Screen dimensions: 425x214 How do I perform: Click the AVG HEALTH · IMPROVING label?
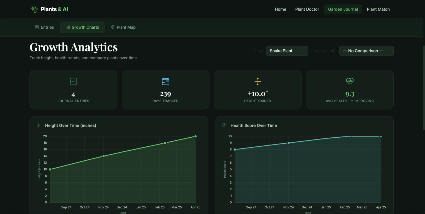coord(350,101)
